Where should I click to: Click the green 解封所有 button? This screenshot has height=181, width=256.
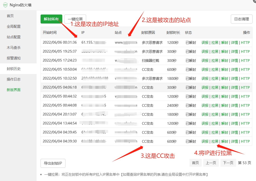pyautogui.click(x=51, y=19)
